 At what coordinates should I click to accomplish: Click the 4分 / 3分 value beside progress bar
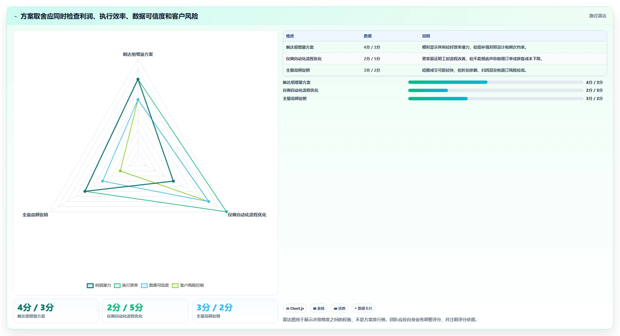pyautogui.click(x=594, y=83)
